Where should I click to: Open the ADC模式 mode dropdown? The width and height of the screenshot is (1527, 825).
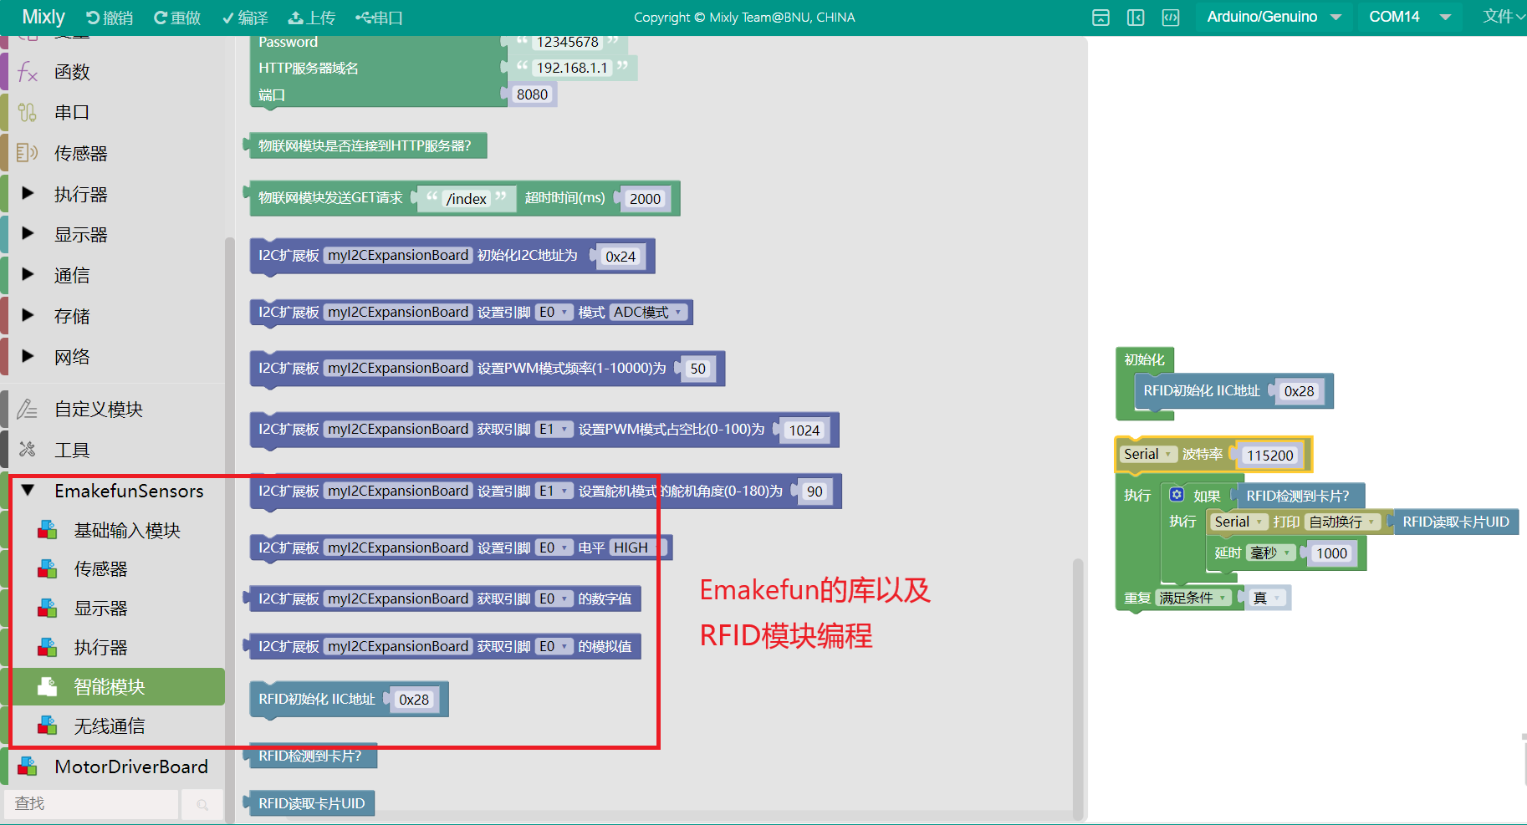point(649,312)
